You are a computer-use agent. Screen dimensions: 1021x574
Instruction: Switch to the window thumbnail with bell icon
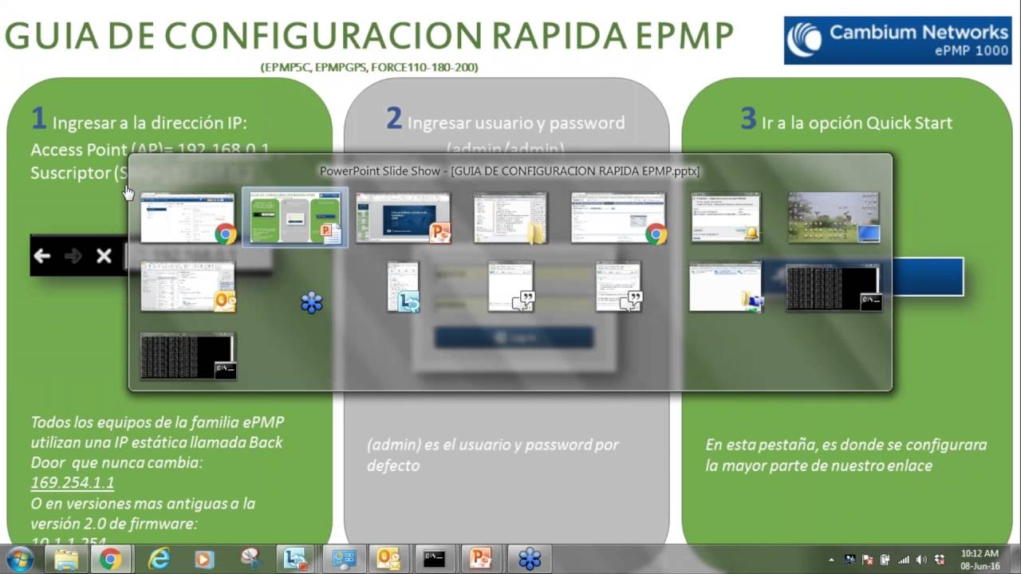pos(726,218)
